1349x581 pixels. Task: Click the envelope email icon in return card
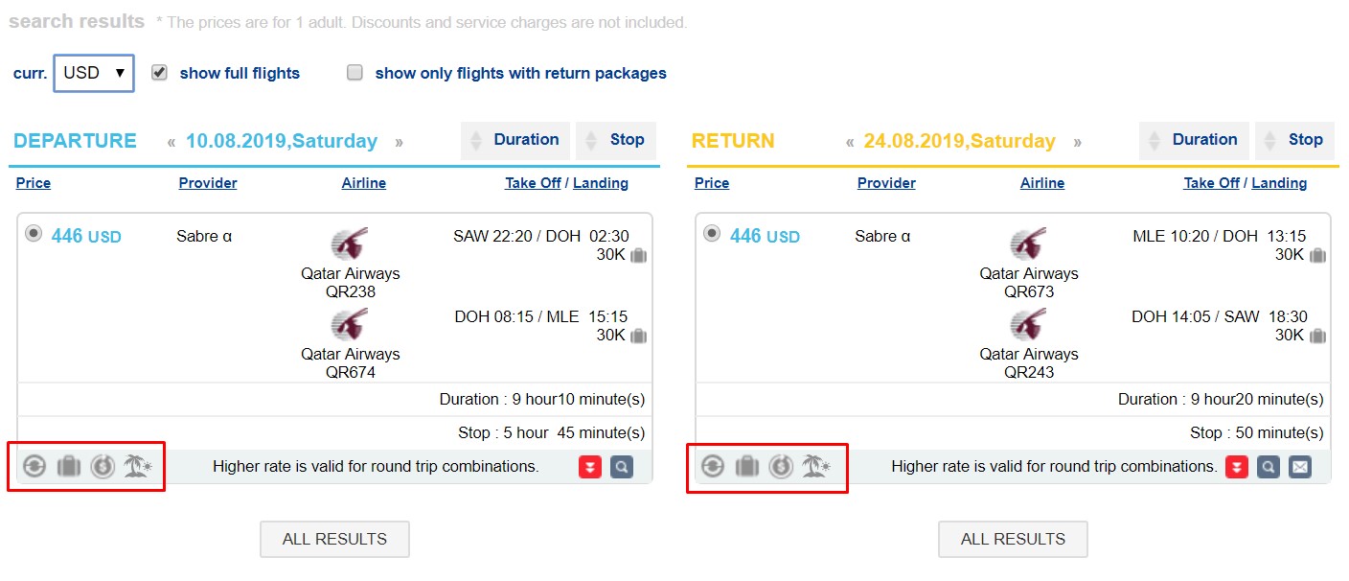tap(1300, 467)
